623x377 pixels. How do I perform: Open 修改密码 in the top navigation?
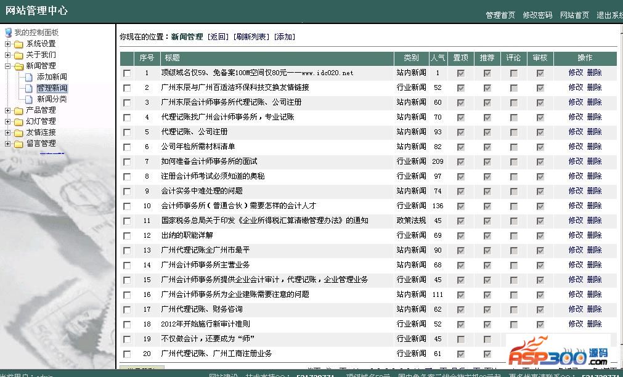point(537,15)
